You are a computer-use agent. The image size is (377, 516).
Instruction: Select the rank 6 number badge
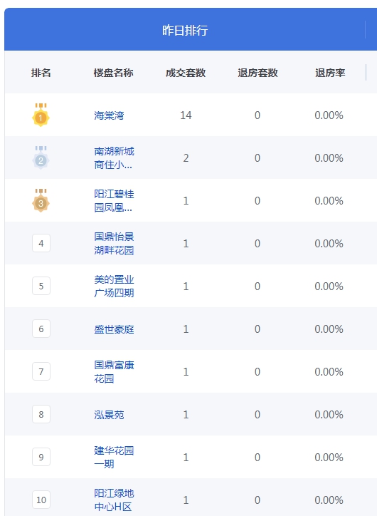(41, 329)
